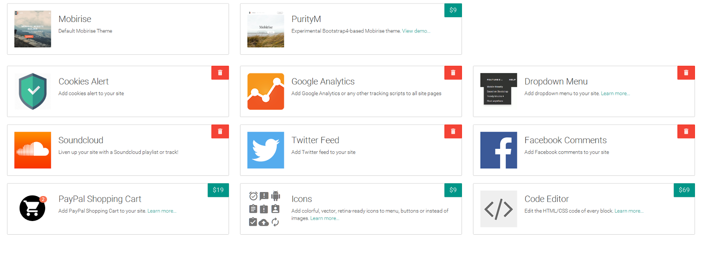Click the Soundcloud cloud logo

[x=32, y=150]
